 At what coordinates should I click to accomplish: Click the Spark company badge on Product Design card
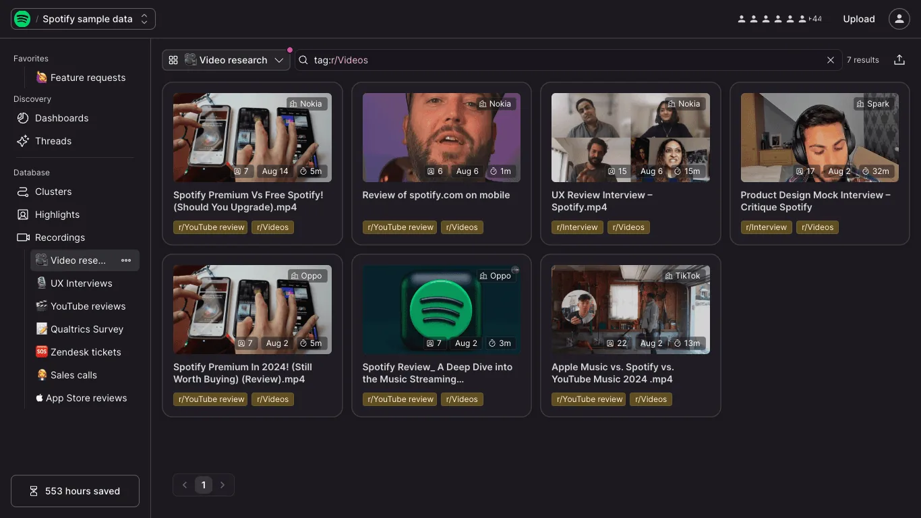pos(872,104)
